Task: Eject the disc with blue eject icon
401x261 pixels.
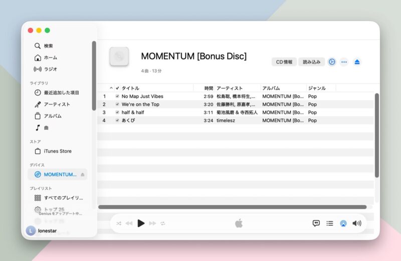Action: pyautogui.click(x=357, y=62)
